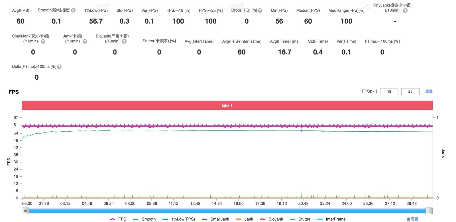Open help icon for SmallJank(微小卡顿)
Image resolution: width=456 pixels, height=222 pixels.
point(43,42)
